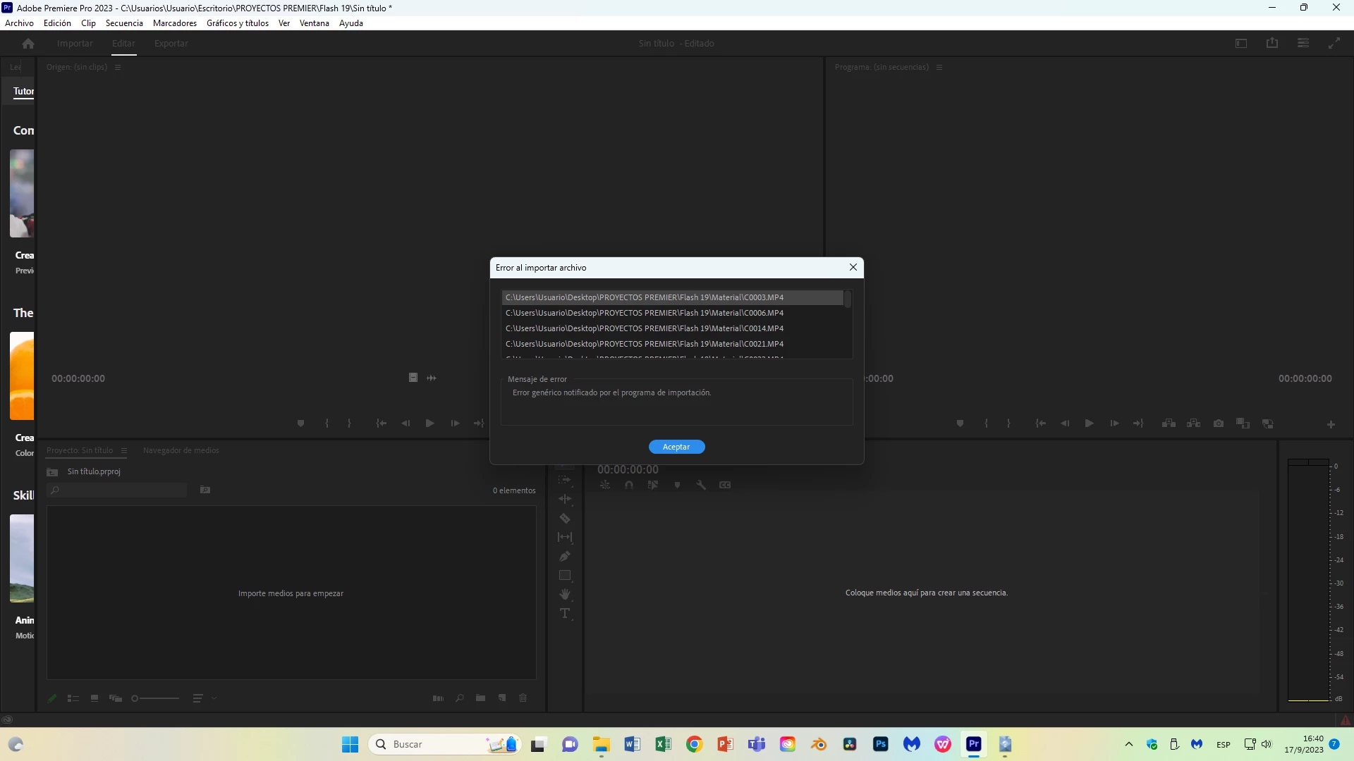Select the Hand tool
This screenshot has height=761, width=1354.
[x=565, y=595]
